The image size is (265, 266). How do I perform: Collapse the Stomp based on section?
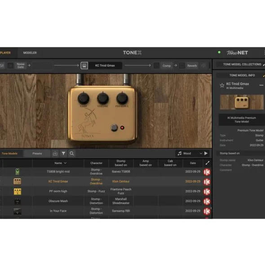240,153
